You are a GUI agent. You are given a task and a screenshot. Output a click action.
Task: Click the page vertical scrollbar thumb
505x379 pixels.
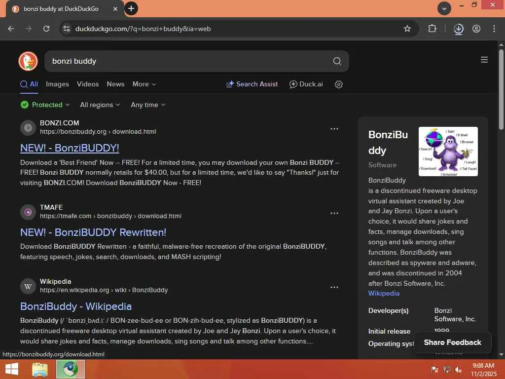[x=501, y=89]
